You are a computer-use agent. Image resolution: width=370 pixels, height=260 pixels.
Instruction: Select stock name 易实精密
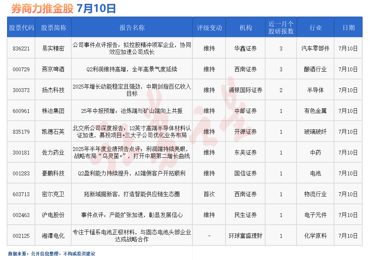coord(53,49)
